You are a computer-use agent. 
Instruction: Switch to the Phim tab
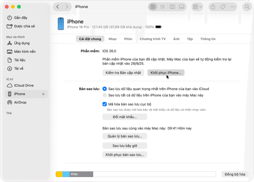[x=128, y=39]
